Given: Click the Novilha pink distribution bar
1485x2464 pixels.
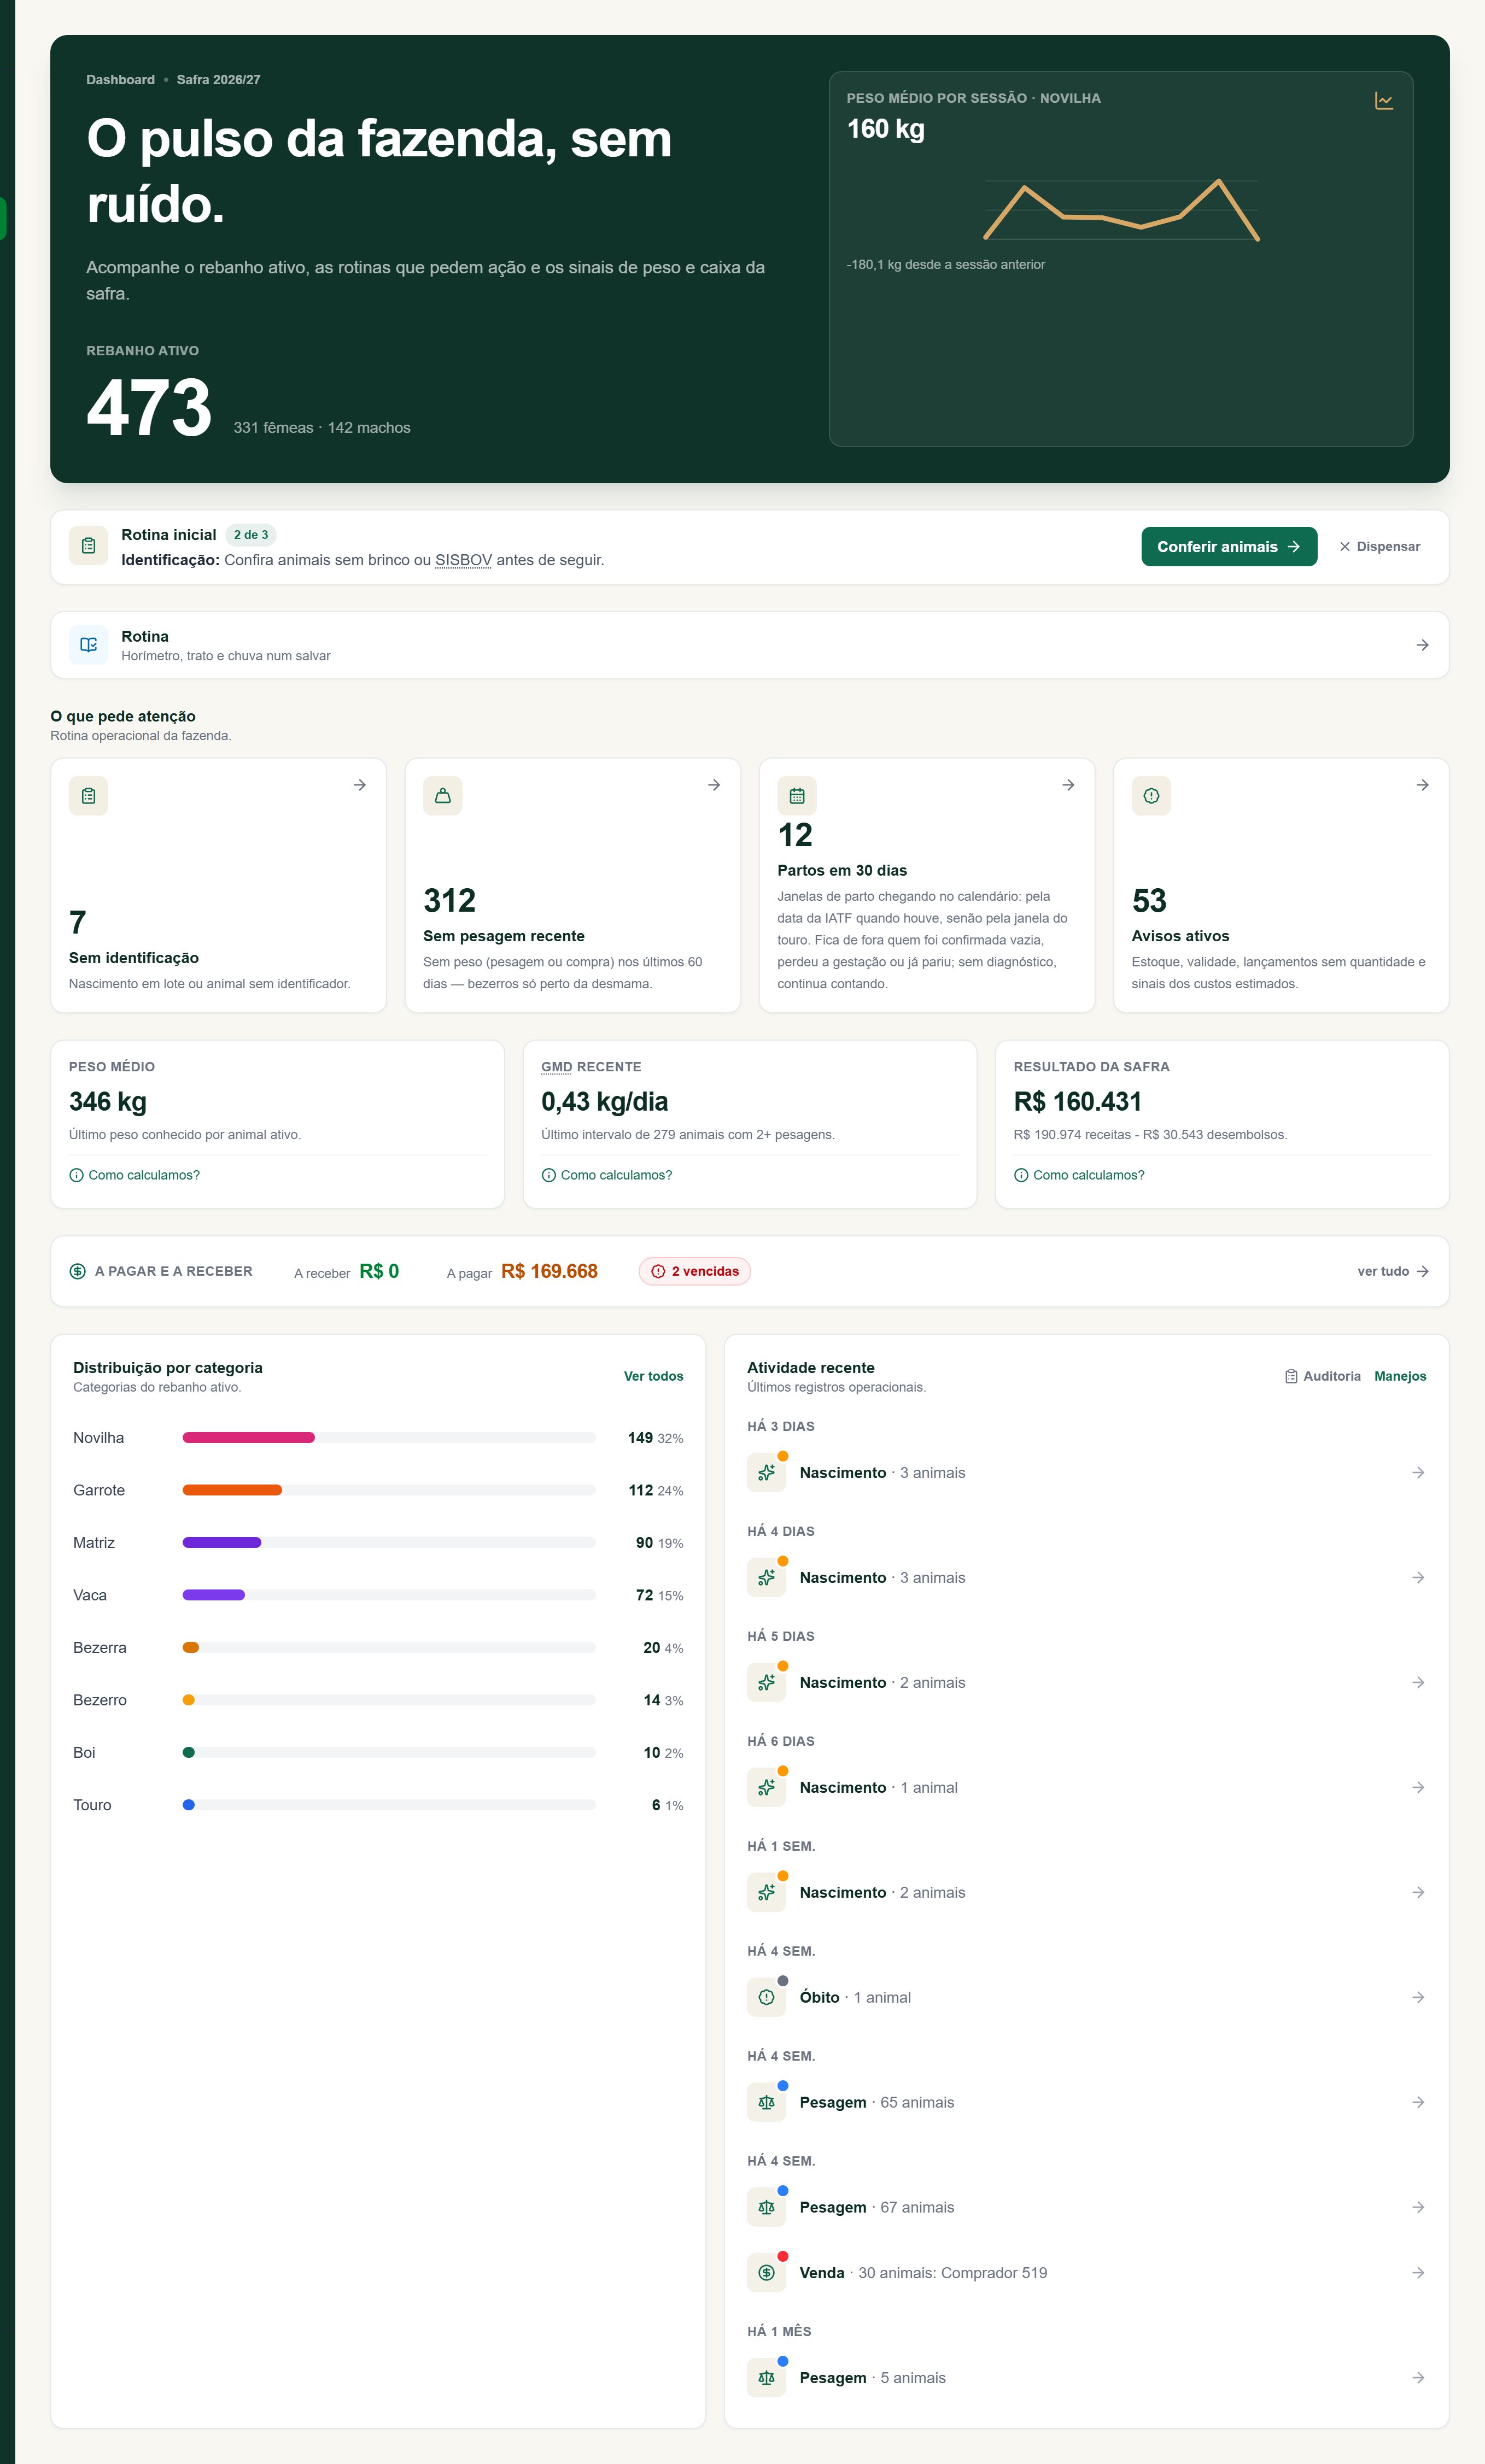Looking at the screenshot, I should tap(248, 1437).
